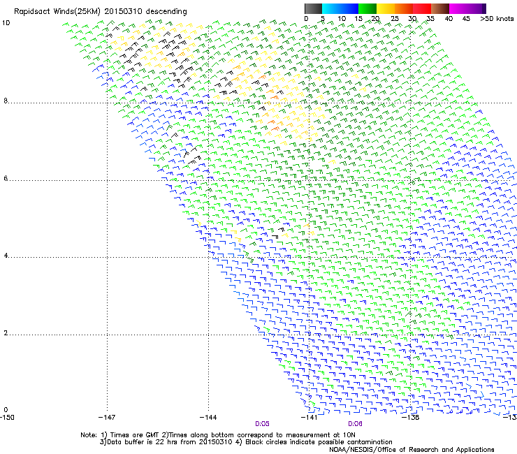The image size is (517, 454).
Task: Click the longitude axis label '-144'
Action: tap(208, 418)
